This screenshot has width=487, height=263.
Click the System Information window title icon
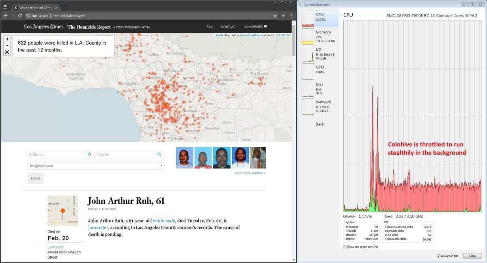pos(301,5)
